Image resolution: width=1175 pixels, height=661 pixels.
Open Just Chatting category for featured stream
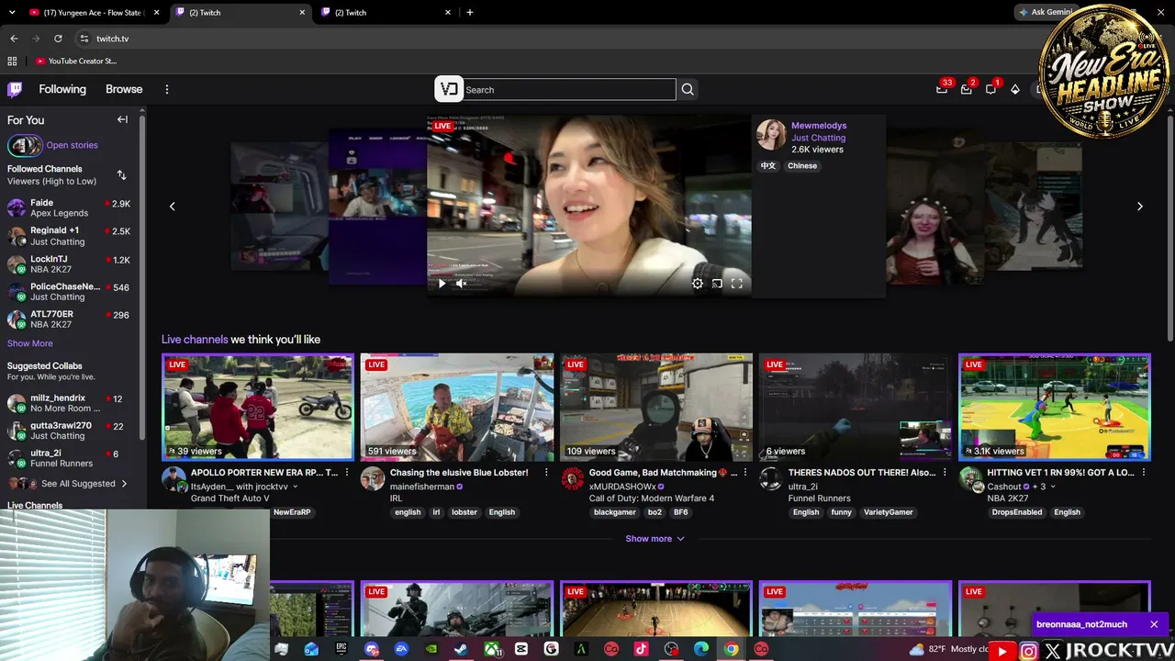tap(819, 138)
